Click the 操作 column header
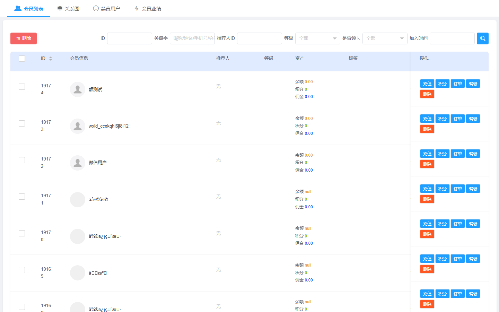This screenshot has height=312, width=499. (424, 58)
